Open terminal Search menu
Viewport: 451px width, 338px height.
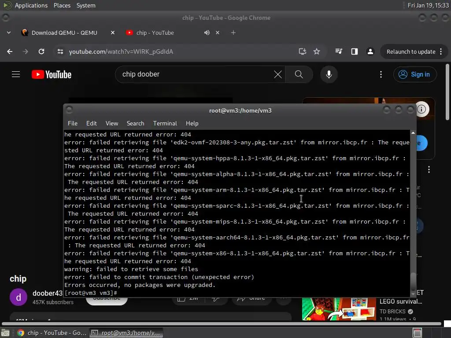point(136,123)
